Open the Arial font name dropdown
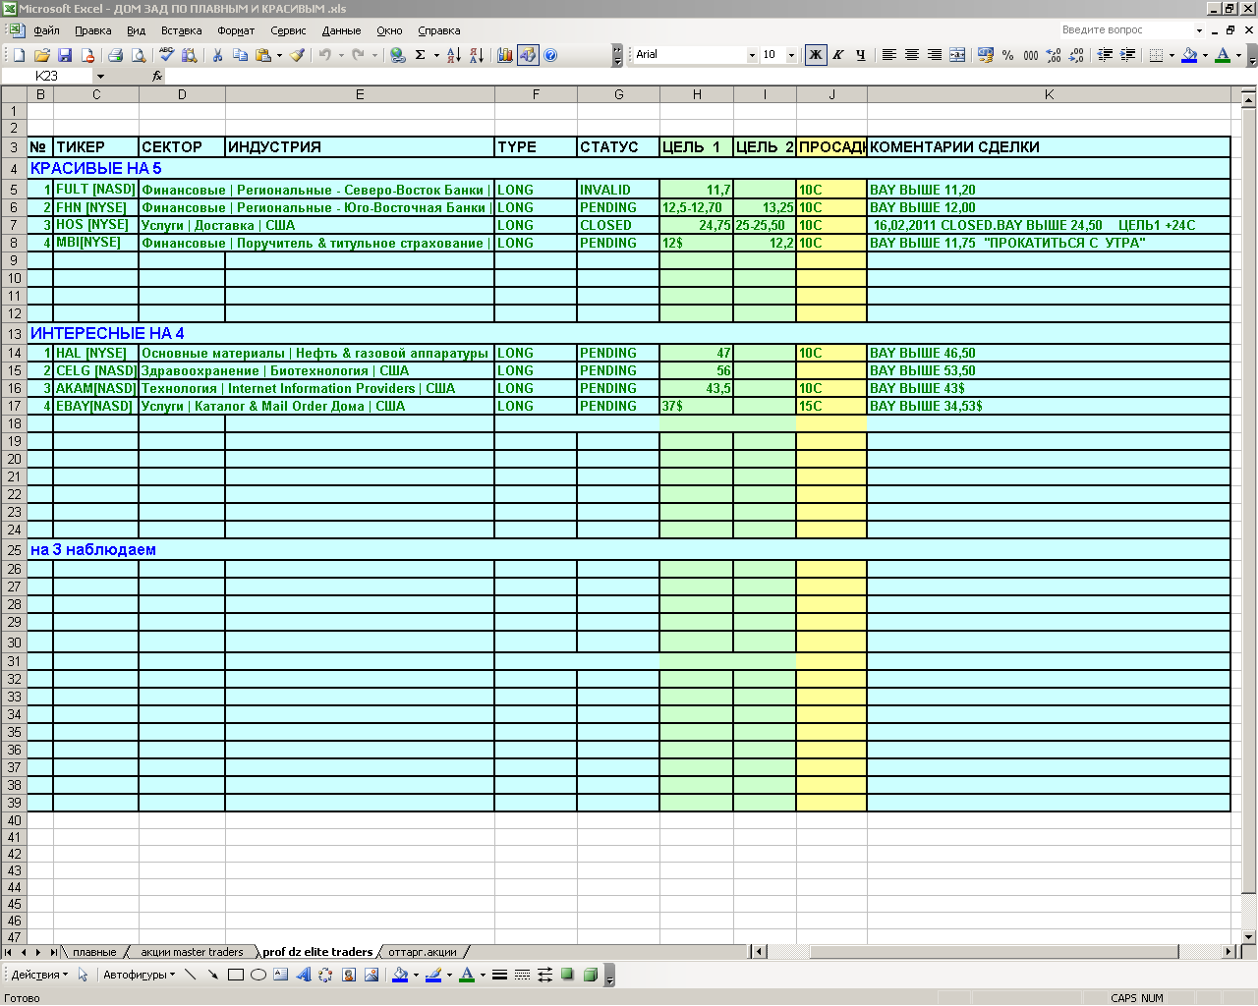 coord(752,55)
